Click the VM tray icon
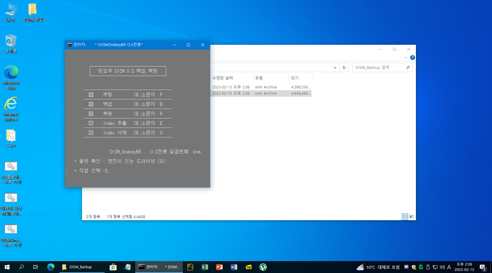The width and height of the screenshot is (492, 273). pyautogui.click(x=406, y=267)
